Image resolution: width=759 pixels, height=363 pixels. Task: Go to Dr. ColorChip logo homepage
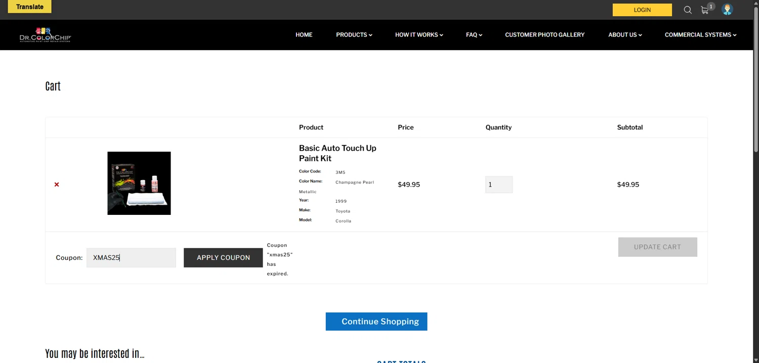(x=45, y=35)
